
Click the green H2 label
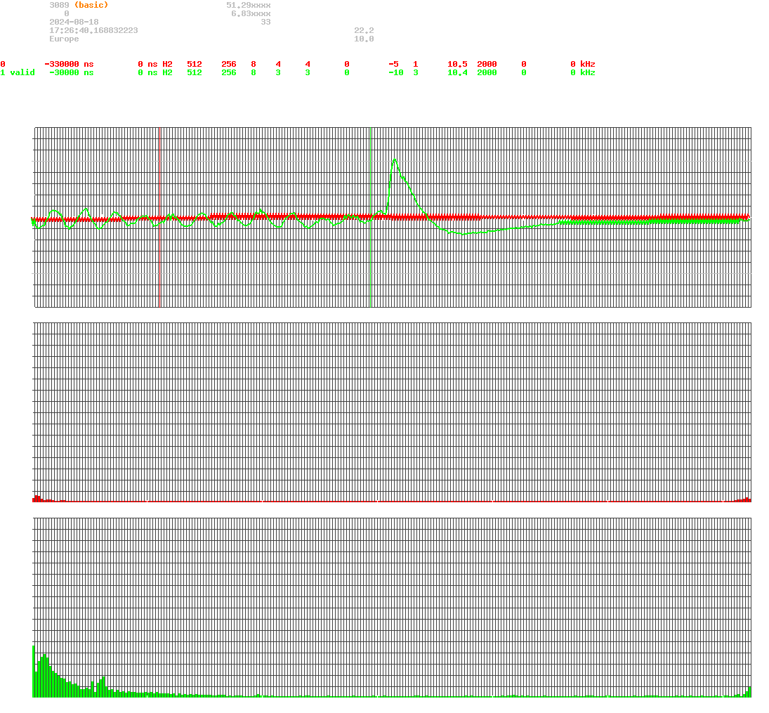[x=168, y=72]
